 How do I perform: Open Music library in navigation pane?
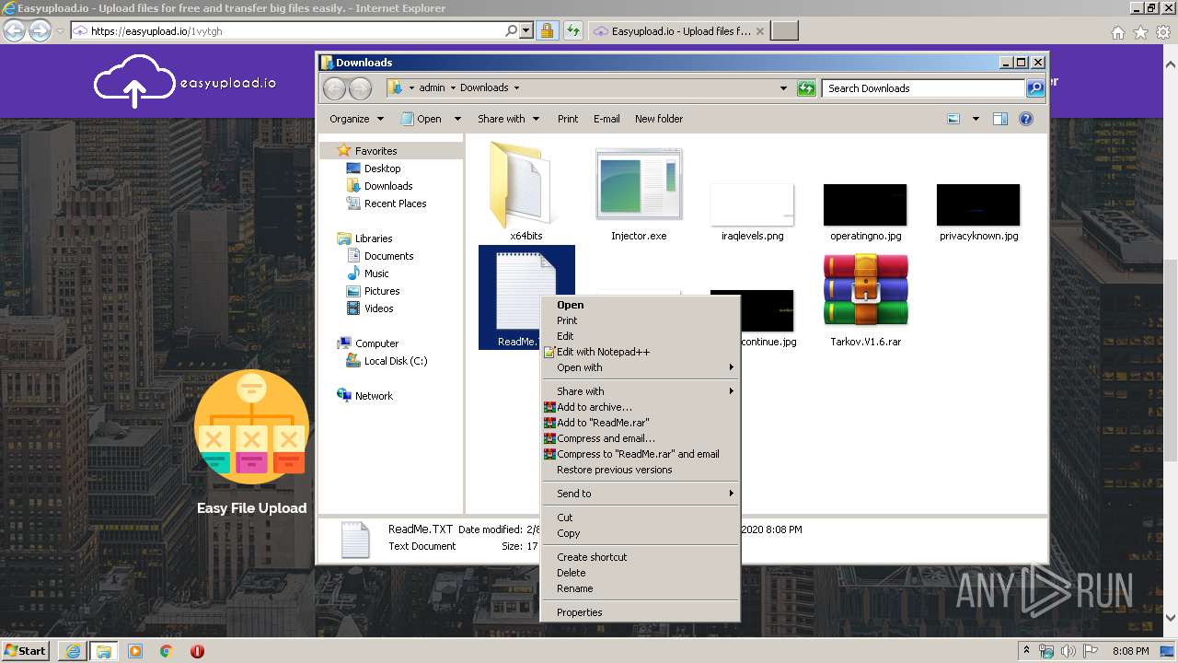pos(376,273)
